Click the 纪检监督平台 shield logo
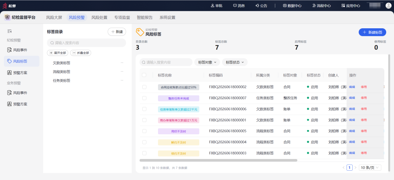Screen dimensions: 394x180 coord(7,17)
